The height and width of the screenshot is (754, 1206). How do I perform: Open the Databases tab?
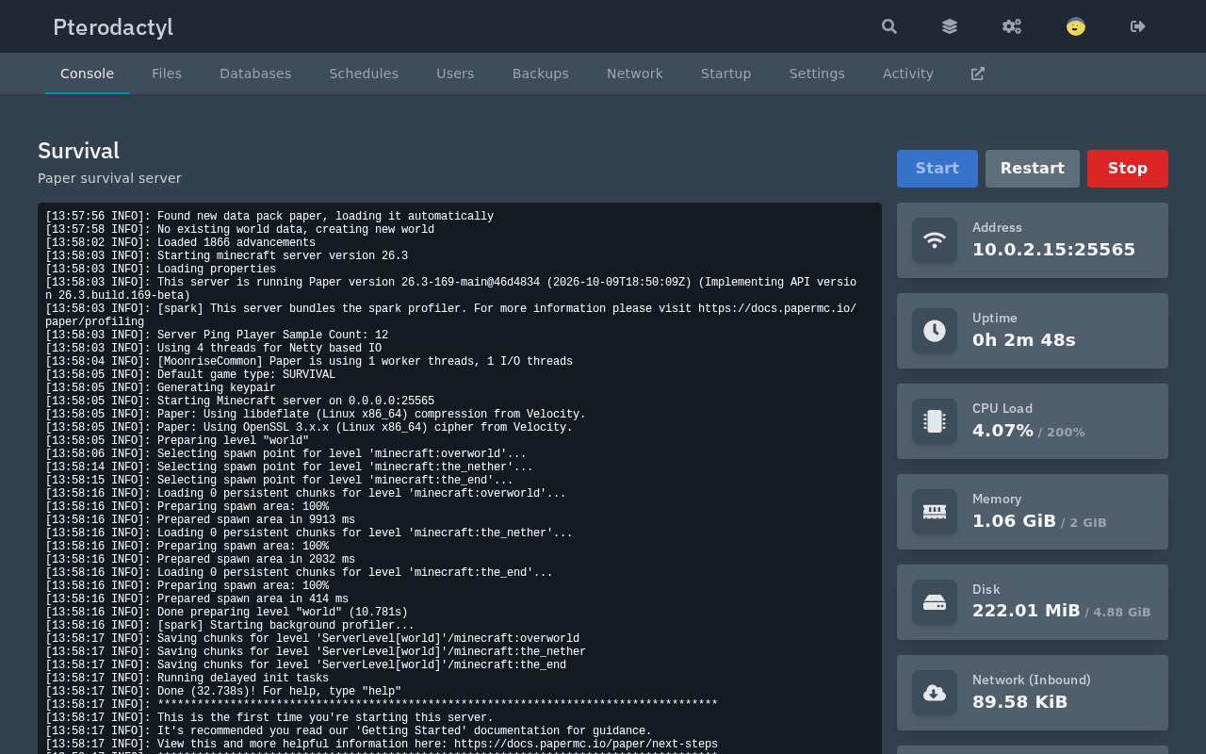coord(255,74)
